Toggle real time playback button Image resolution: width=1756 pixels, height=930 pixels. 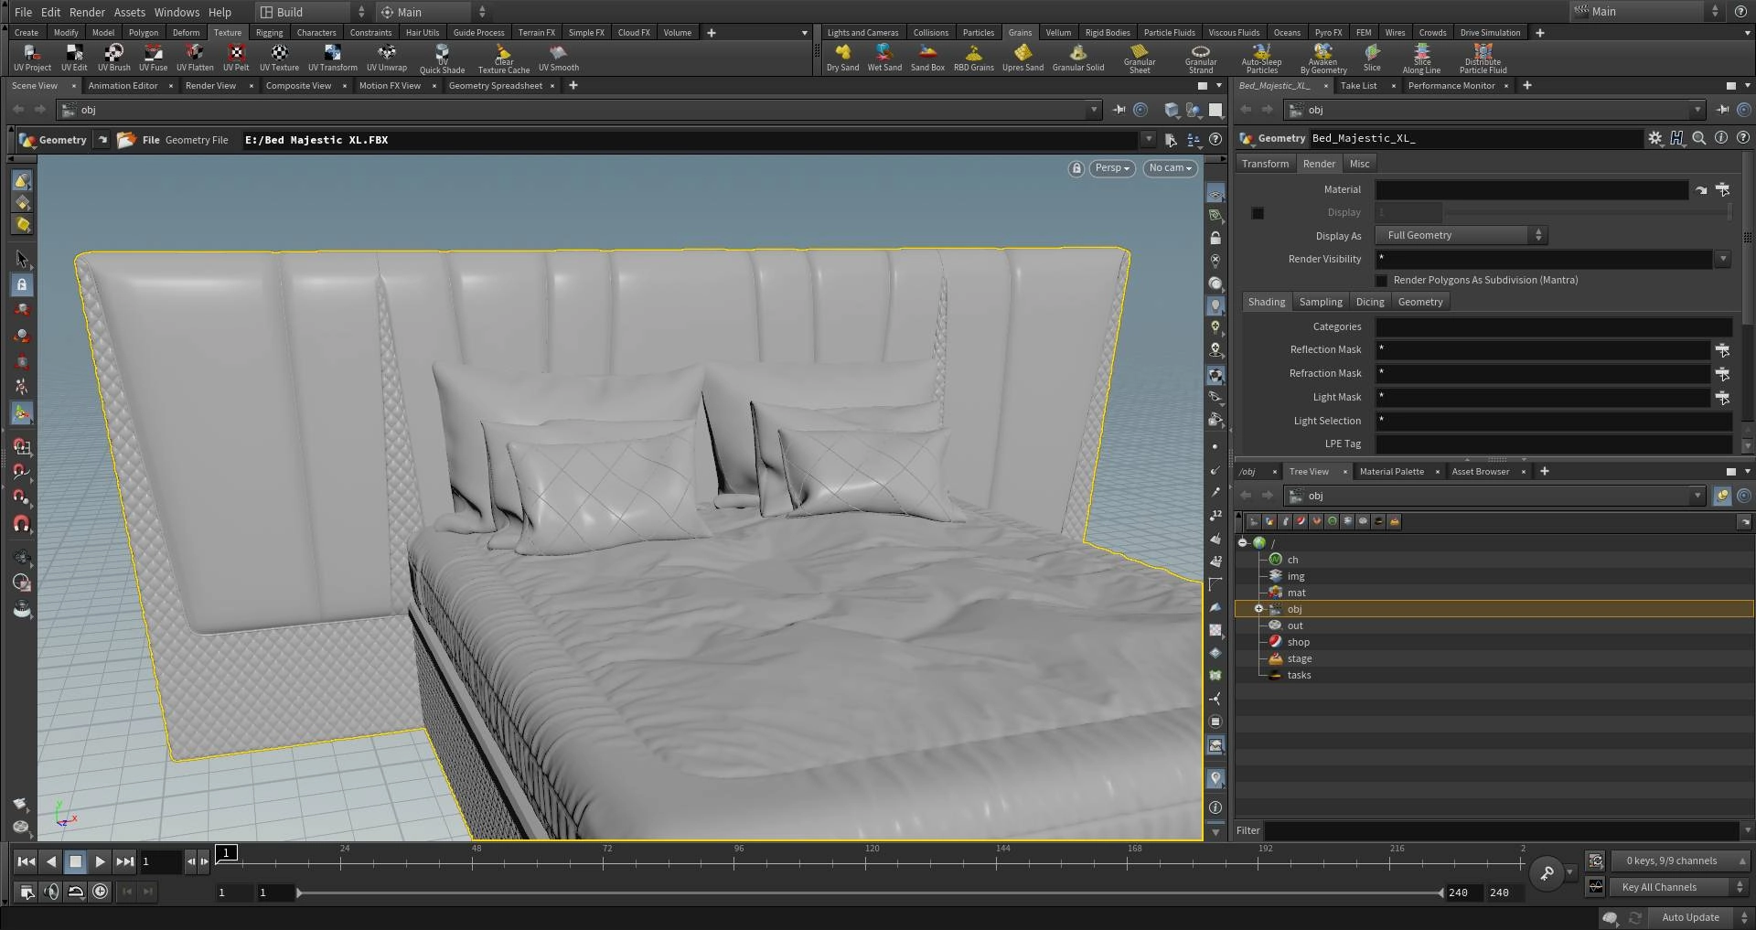[100, 892]
